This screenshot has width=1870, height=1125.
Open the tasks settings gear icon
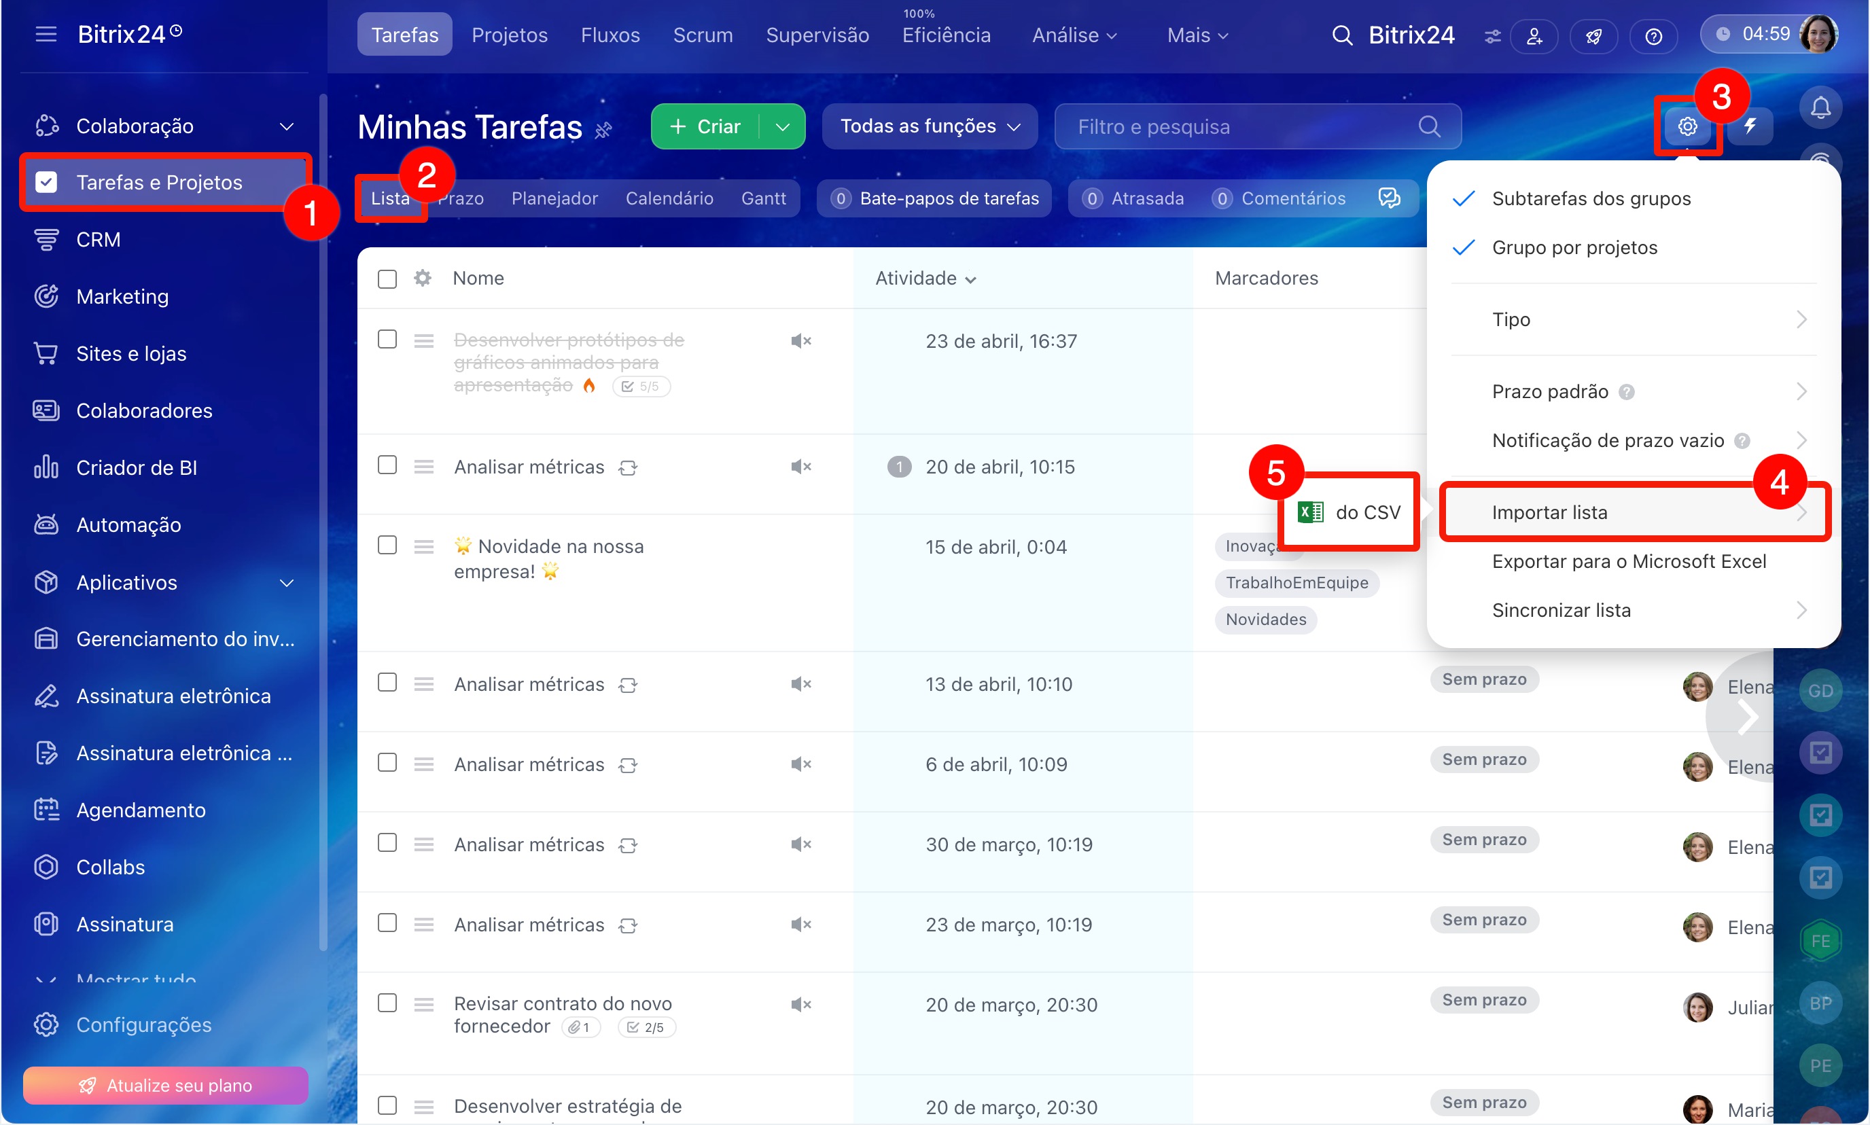tap(1687, 126)
